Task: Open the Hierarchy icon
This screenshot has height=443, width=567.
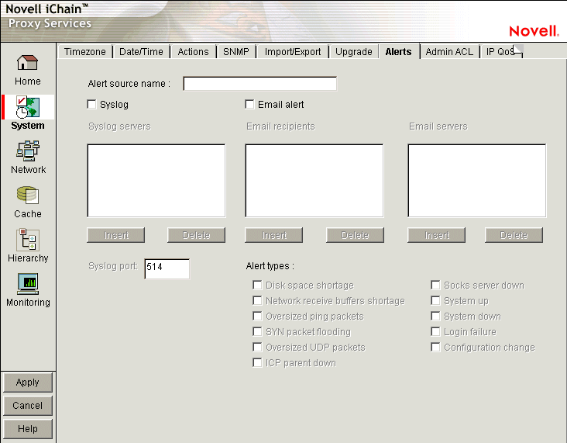Action: pos(27,240)
